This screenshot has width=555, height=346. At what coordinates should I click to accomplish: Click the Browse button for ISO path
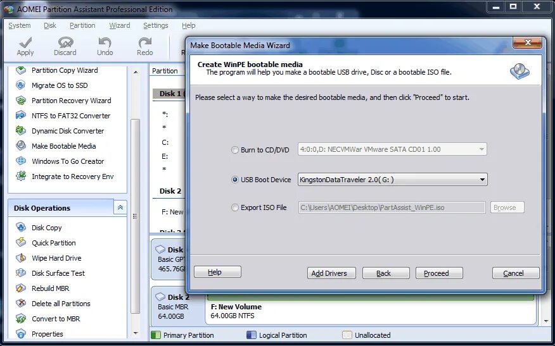click(507, 207)
